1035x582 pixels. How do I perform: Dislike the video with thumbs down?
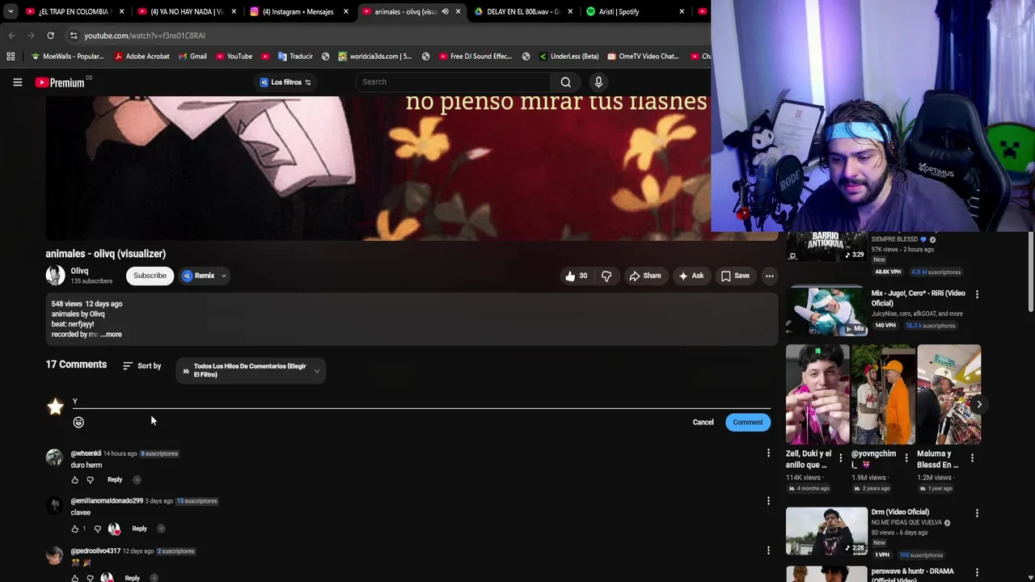pos(606,276)
